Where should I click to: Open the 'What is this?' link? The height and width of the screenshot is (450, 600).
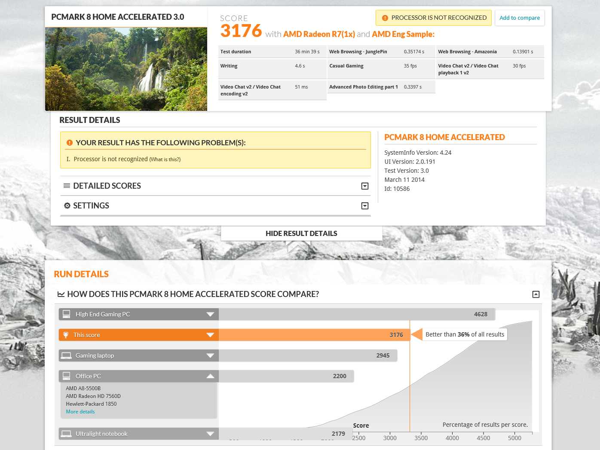[165, 159]
